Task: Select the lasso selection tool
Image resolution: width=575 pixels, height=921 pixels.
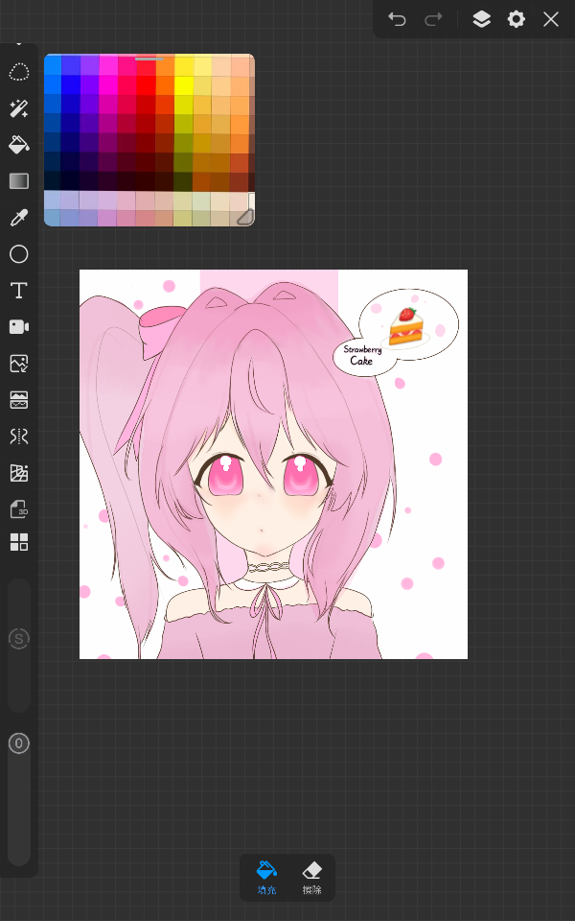Action: click(19, 72)
